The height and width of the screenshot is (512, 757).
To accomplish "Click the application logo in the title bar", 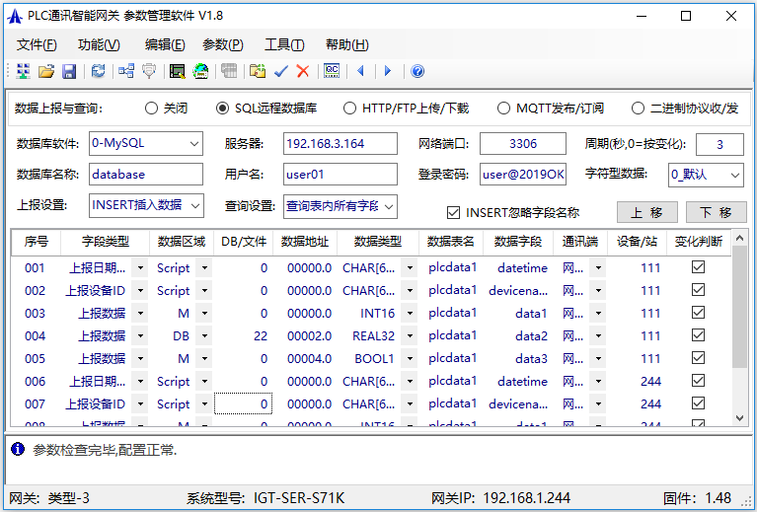I will (x=15, y=17).
